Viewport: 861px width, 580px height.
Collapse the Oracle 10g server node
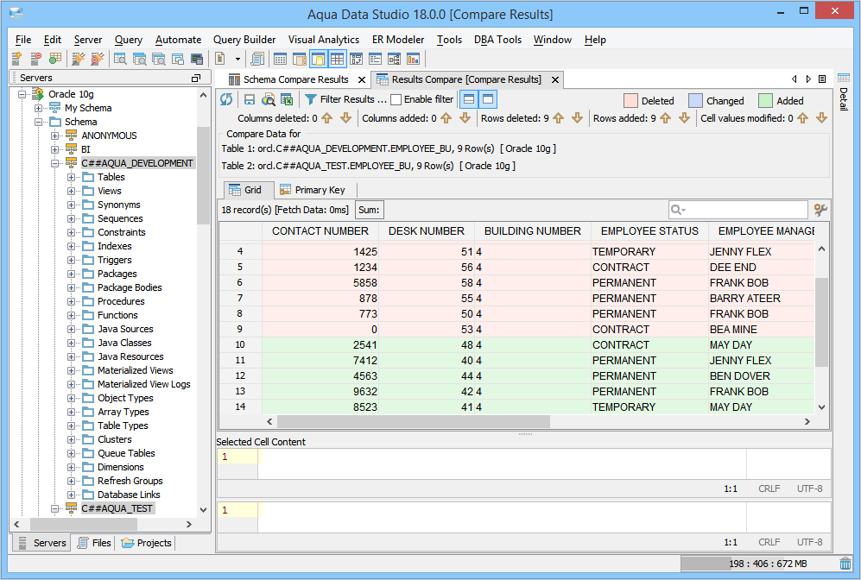click(x=22, y=94)
